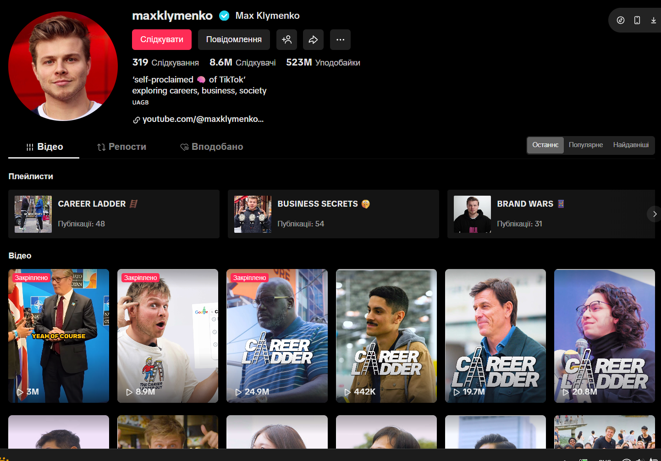Click the download desktop app icon
This screenshot has width=661, height=461.
653,20
